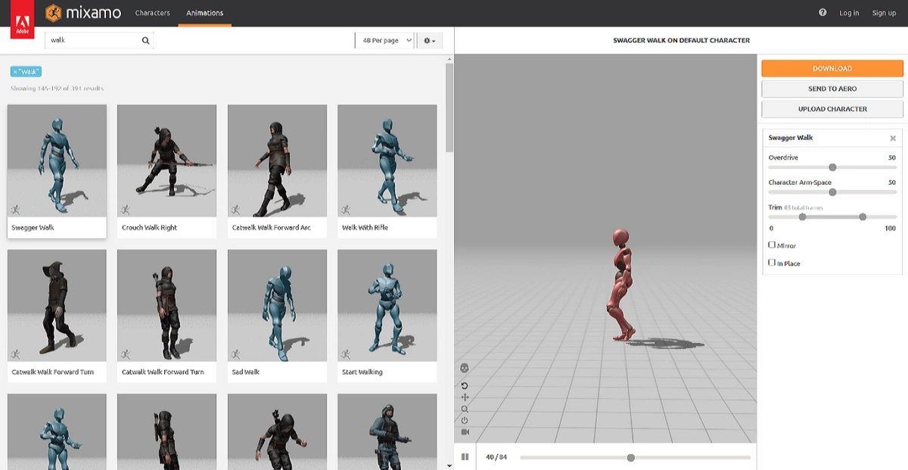Click running-figure icon on Swagger Walk thumbnail
The width and height of the screenshot is (908, 470).
click(x=16, y=209)
